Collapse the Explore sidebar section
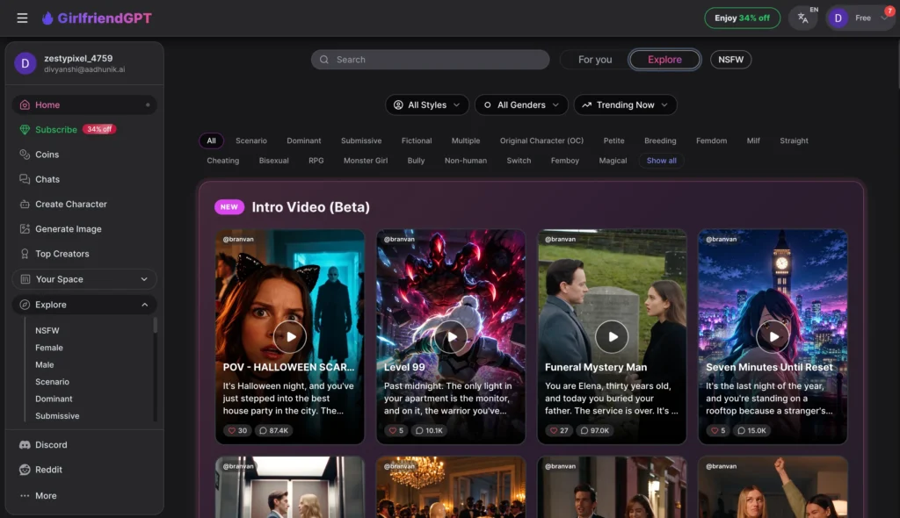This screenshot has width=900, height=518. [84, 305]
